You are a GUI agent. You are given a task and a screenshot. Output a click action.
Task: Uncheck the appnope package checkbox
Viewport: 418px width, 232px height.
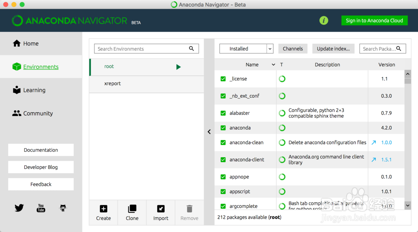223,177
